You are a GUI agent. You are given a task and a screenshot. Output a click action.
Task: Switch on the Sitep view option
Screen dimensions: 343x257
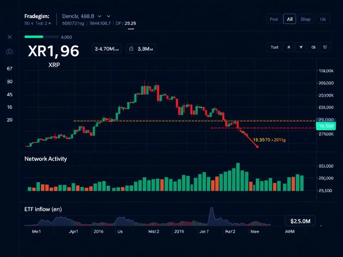(305, 19)
